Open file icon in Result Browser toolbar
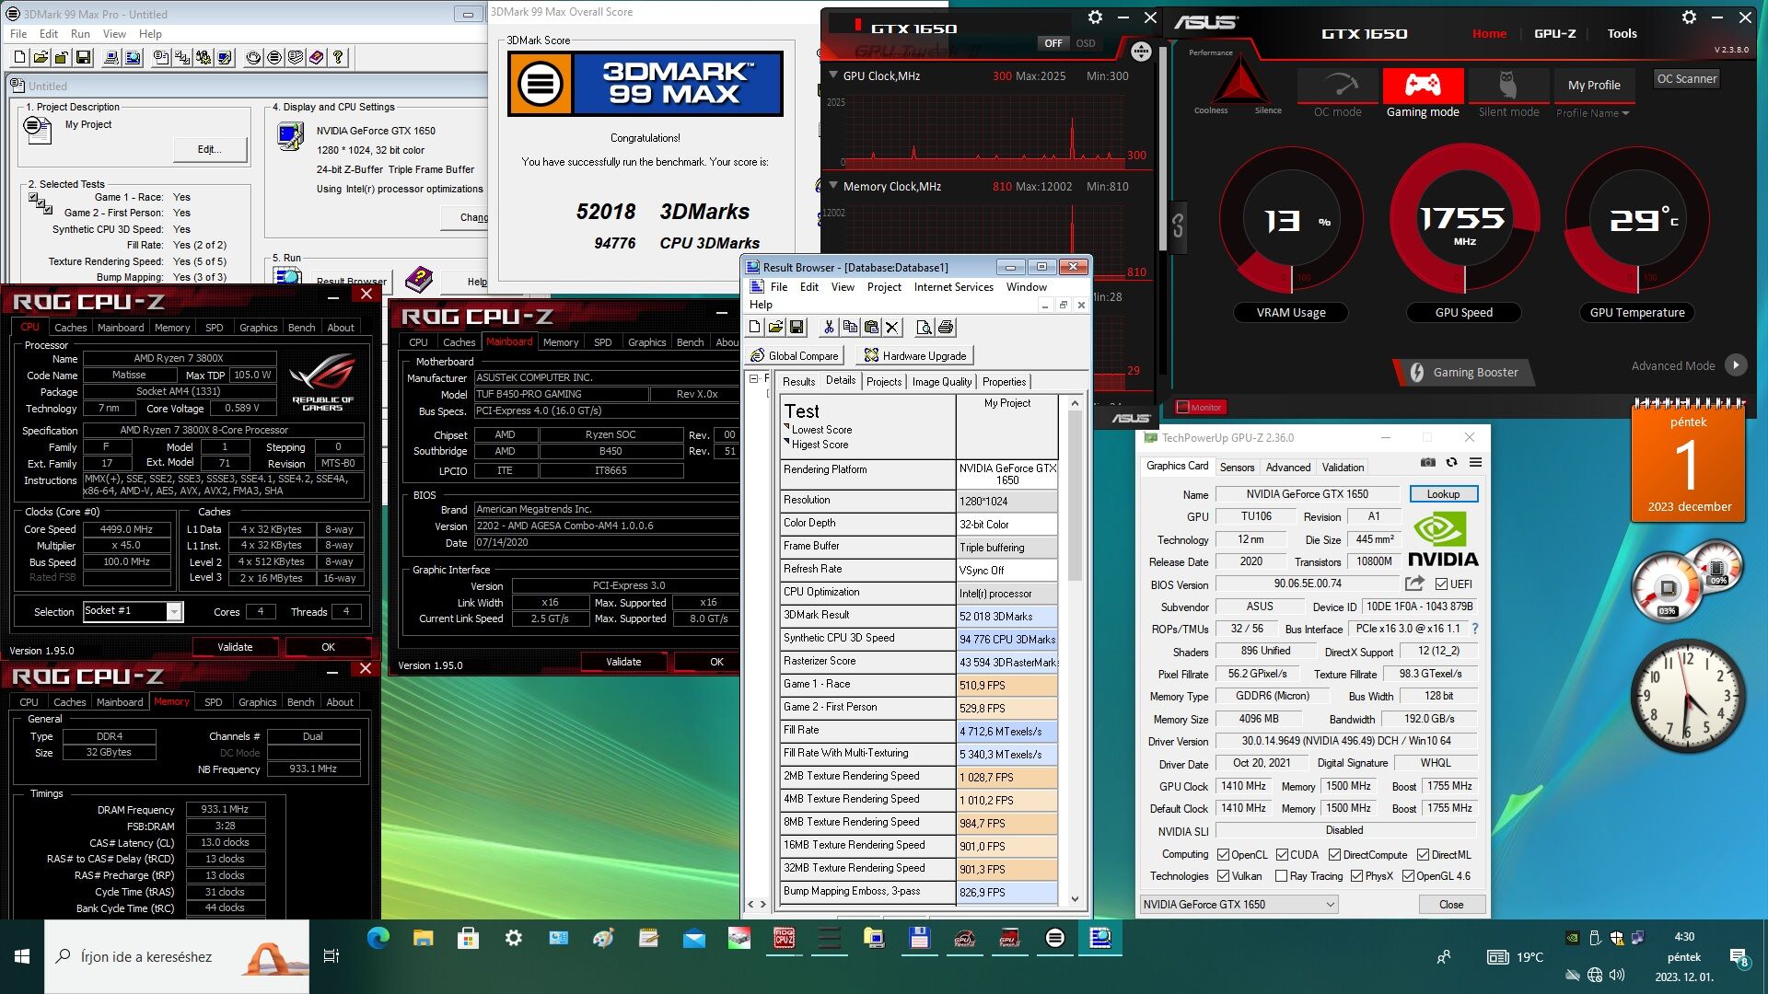This screenshot has width=1768, height=994. click(775, 327)
